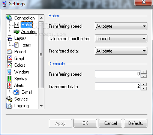Screen dimensions: 153x135
Task: Click the Period calendar icon
Action: tap(9, 52)
